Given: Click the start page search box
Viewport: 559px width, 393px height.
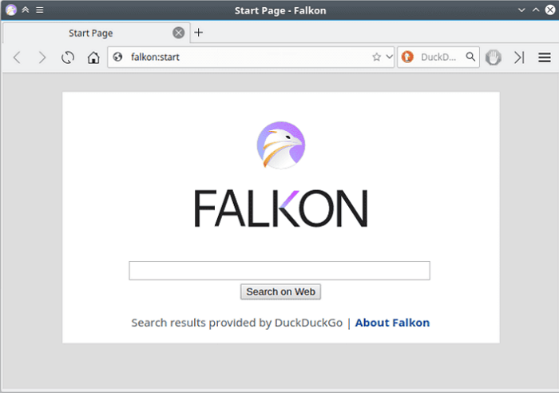Looking at the screenshot, I should coord(279,270).
